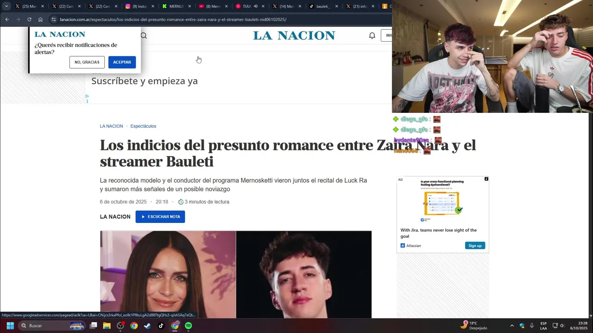Close the MERNUE Kick tab
The image size is (593, 333).
pyautogui.click(x=189, y=6)
